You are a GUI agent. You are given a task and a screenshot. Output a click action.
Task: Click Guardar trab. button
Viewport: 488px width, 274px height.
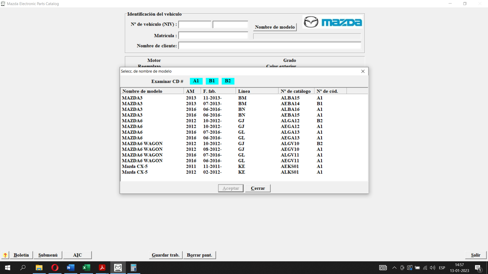click(x=165, y=255)
